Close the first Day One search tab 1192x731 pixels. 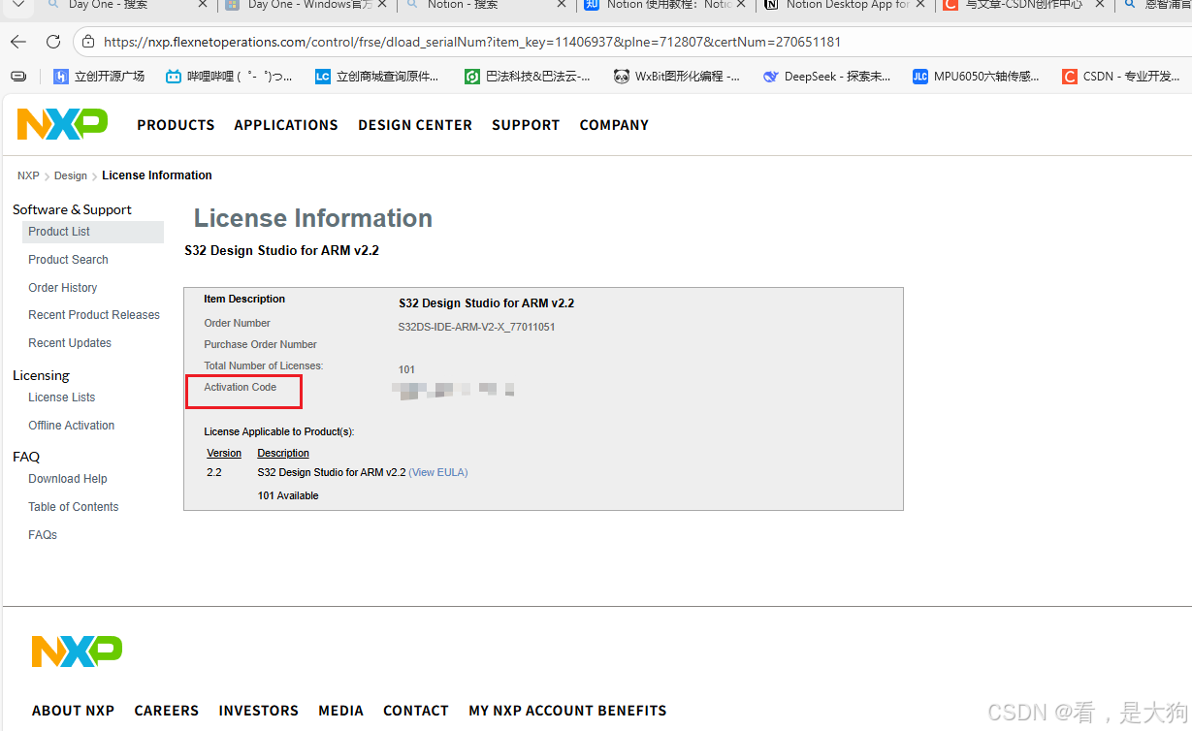[202, 5]
